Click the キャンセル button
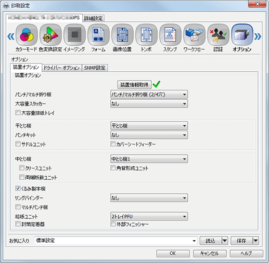The image size is (269, 263). pos(210,254)
